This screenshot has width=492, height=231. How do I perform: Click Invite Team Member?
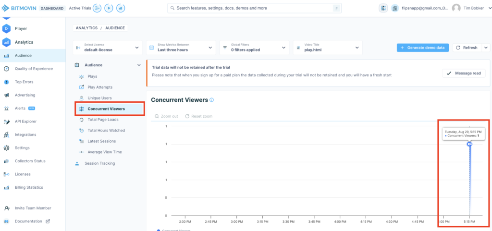[x=33, y=208]
